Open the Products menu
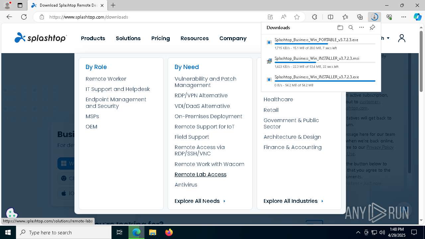The image size is (425, 239). (93, 38)
